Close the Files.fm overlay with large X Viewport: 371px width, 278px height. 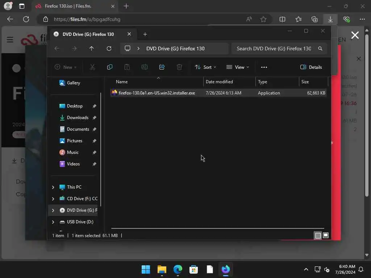click(x=355, y=35)
